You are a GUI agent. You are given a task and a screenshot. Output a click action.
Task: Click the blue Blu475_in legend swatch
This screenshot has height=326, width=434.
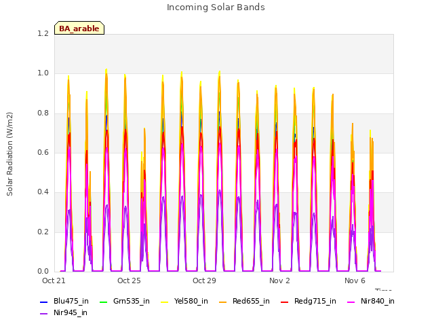pyautogui.click(x=43, y=302)
